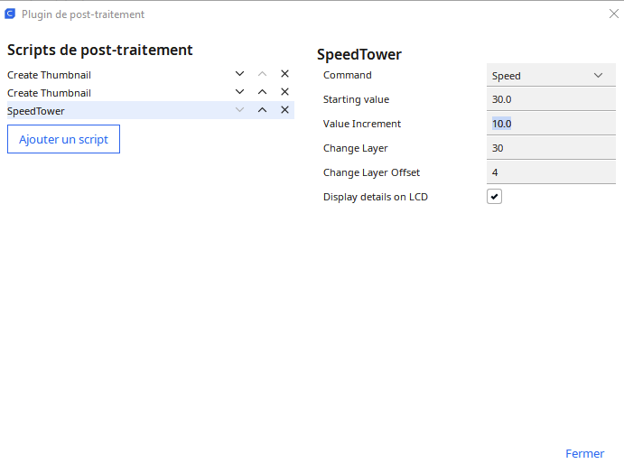This screenshot has height=473, width=624.
Task: Click Ajouter un script button
Action: coord(63,140)
